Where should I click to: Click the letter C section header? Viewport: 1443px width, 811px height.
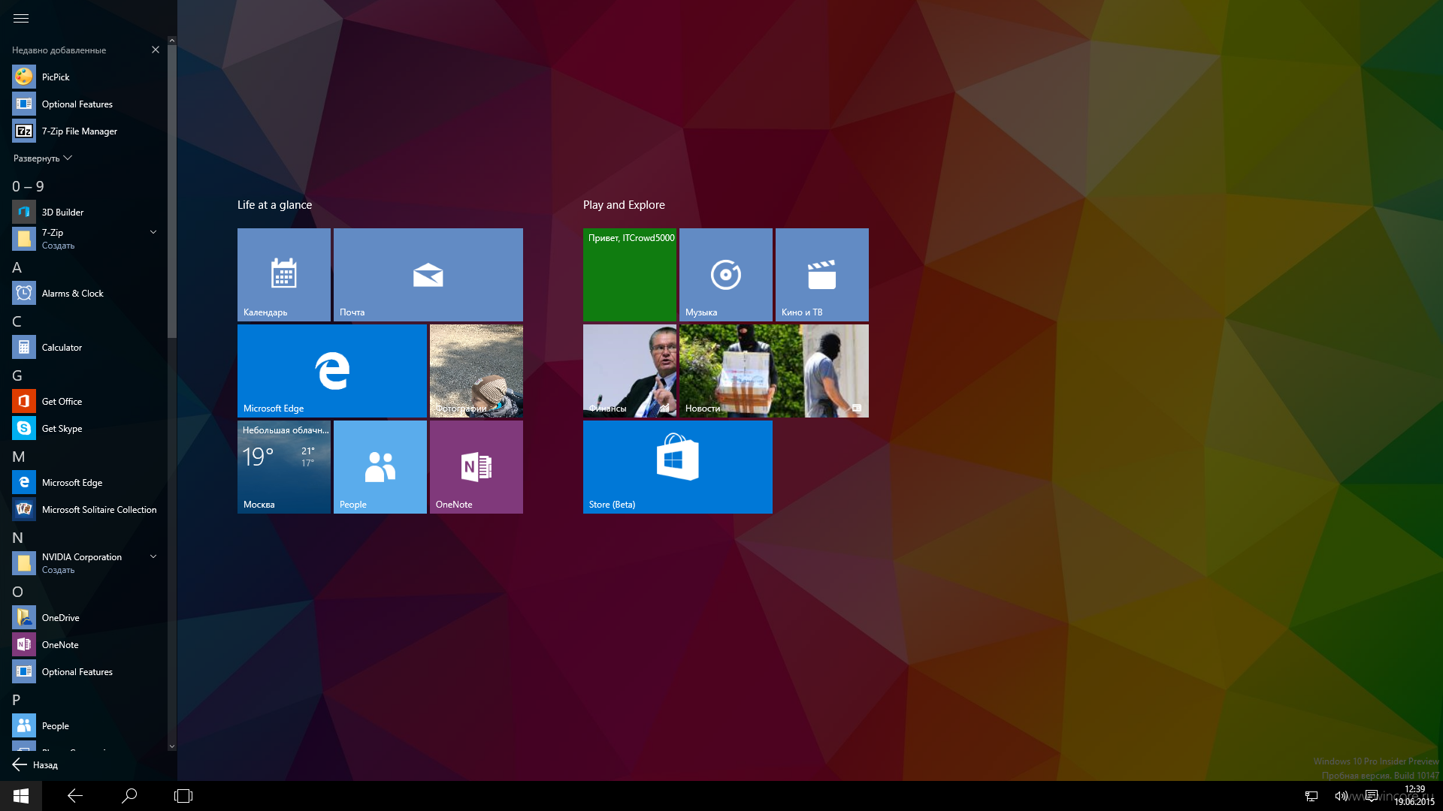(17, 321)
